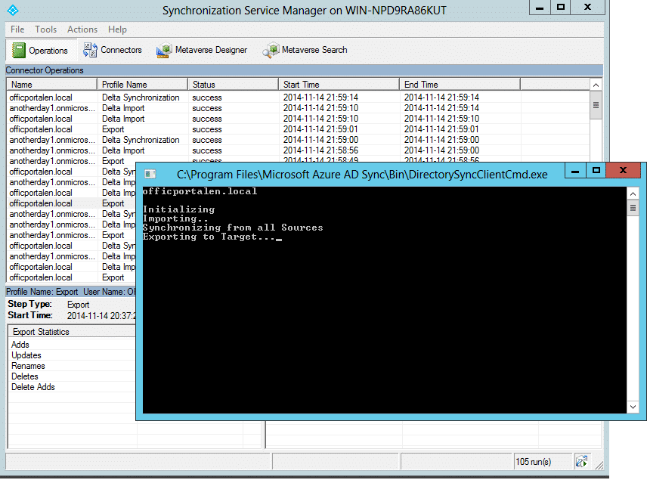
Task: Sort by the Profile Name column header
Action: pos(142,85)
